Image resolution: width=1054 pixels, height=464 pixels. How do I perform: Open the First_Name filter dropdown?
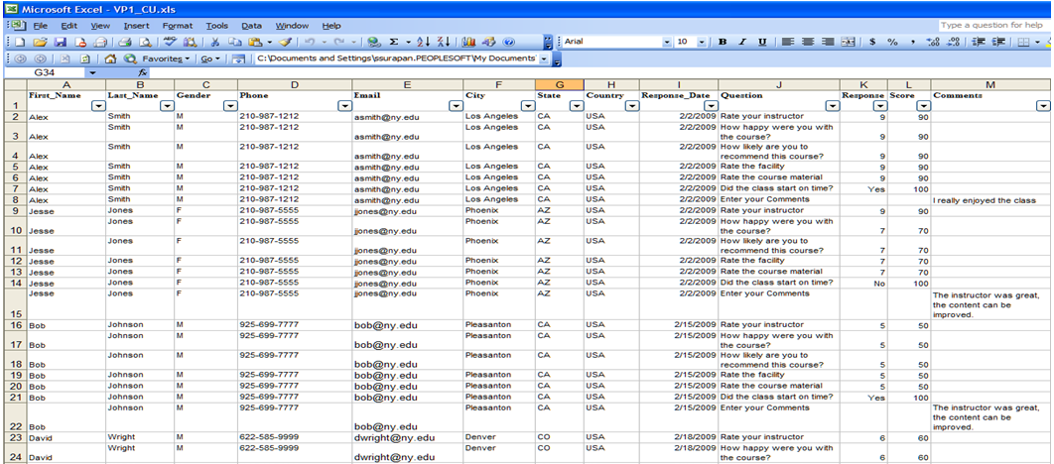pos(99,106)
